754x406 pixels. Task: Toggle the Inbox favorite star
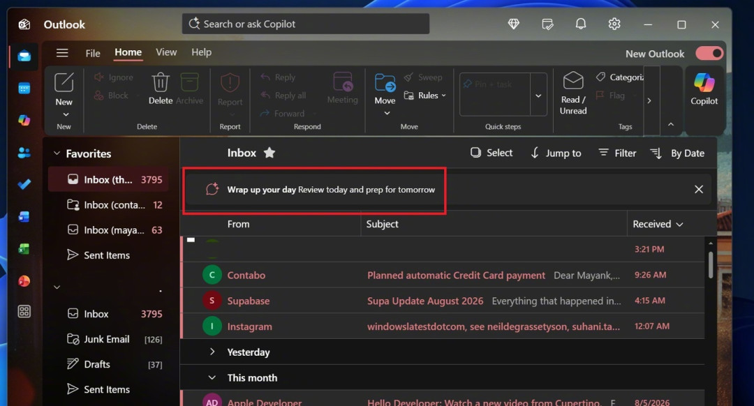coord(269,153)
